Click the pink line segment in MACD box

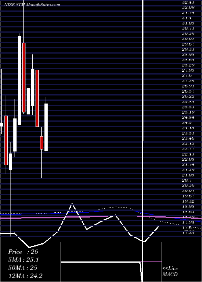pyautogui.click(x=151, y=262)
